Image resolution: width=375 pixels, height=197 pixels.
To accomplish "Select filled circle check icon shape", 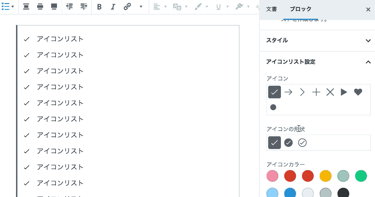I will pyautogui.click(x=288, y=143).
